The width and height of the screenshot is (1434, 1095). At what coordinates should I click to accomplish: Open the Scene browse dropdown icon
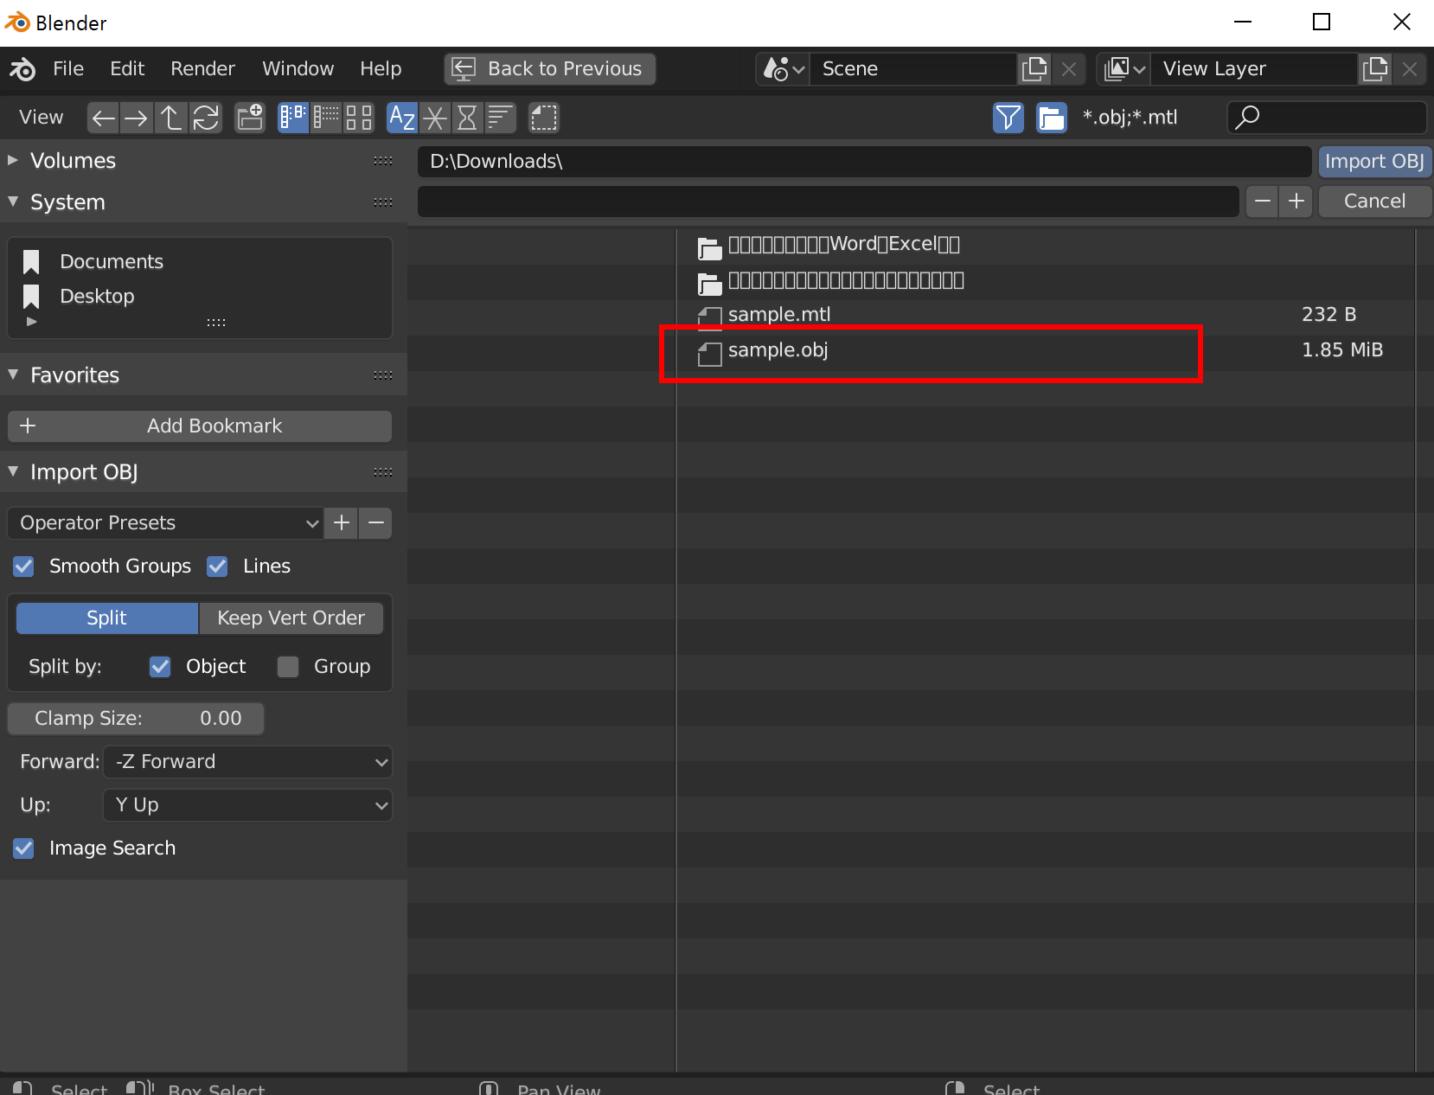(784, 69)
